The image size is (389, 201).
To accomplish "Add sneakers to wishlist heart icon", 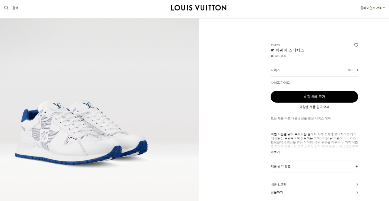I will (356, 45).
